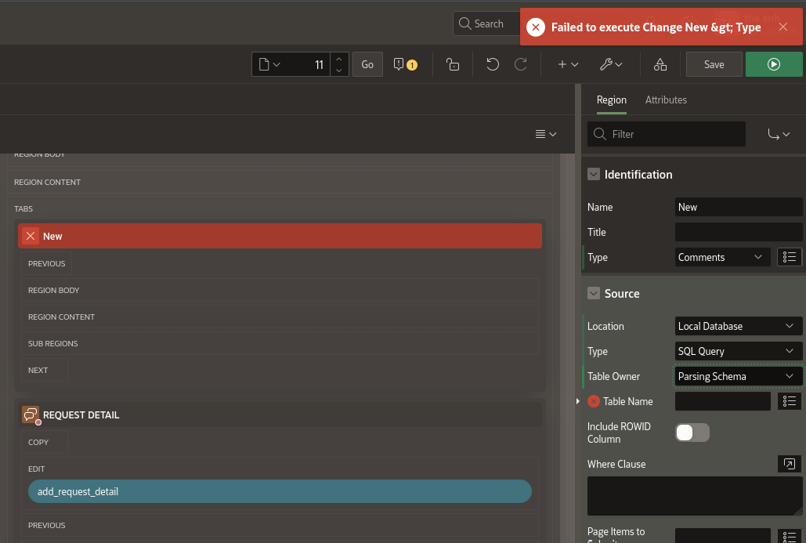This screenshot has width=806, height=543.
Task: Switch to the Attributes tab
Action: [666, 100]
